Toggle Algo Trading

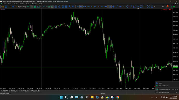coord(21,7)
